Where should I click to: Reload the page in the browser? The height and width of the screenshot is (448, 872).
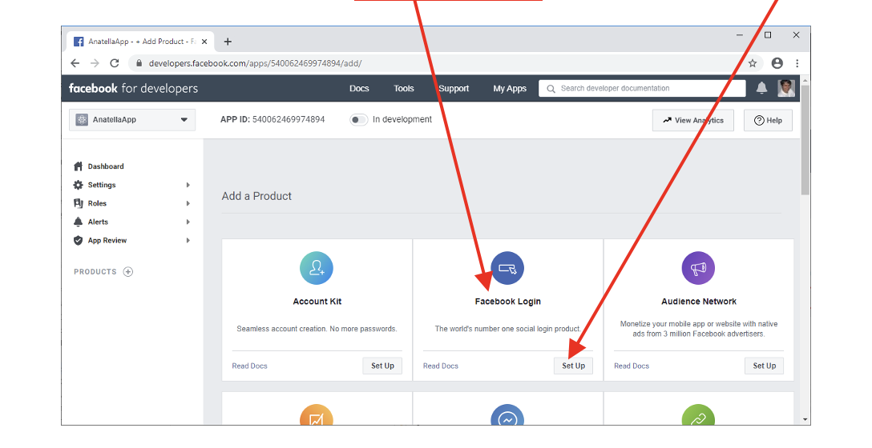[x=115, y=63]
